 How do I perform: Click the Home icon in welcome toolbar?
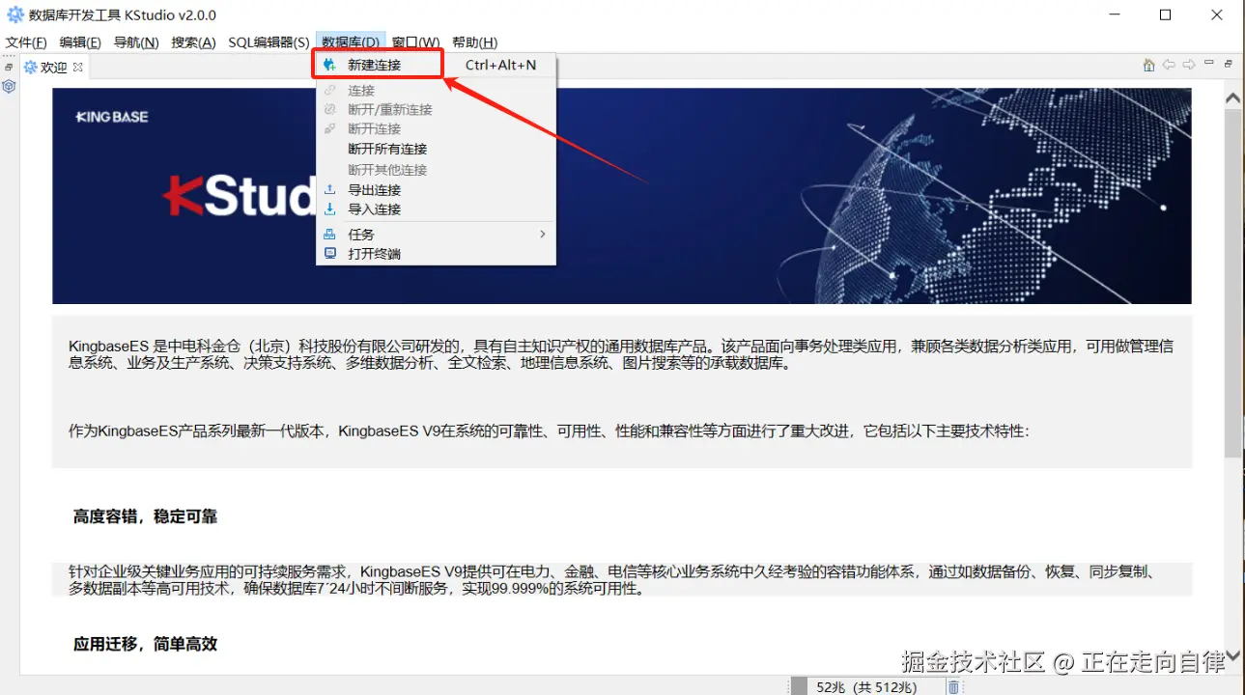(x=1148, y=65)
